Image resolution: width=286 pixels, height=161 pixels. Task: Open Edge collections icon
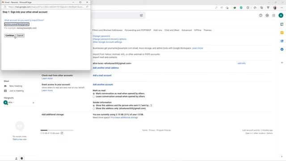(x=261, y=8)
